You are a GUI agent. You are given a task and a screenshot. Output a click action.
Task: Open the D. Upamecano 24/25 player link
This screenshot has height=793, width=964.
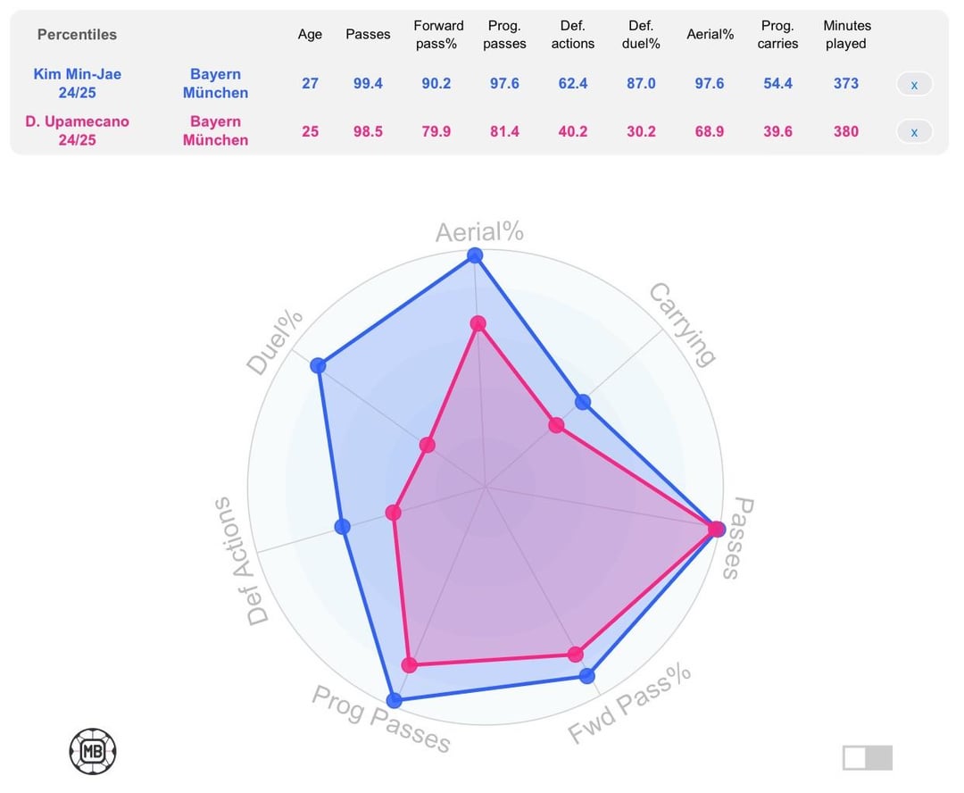click(x=78, y=130)
